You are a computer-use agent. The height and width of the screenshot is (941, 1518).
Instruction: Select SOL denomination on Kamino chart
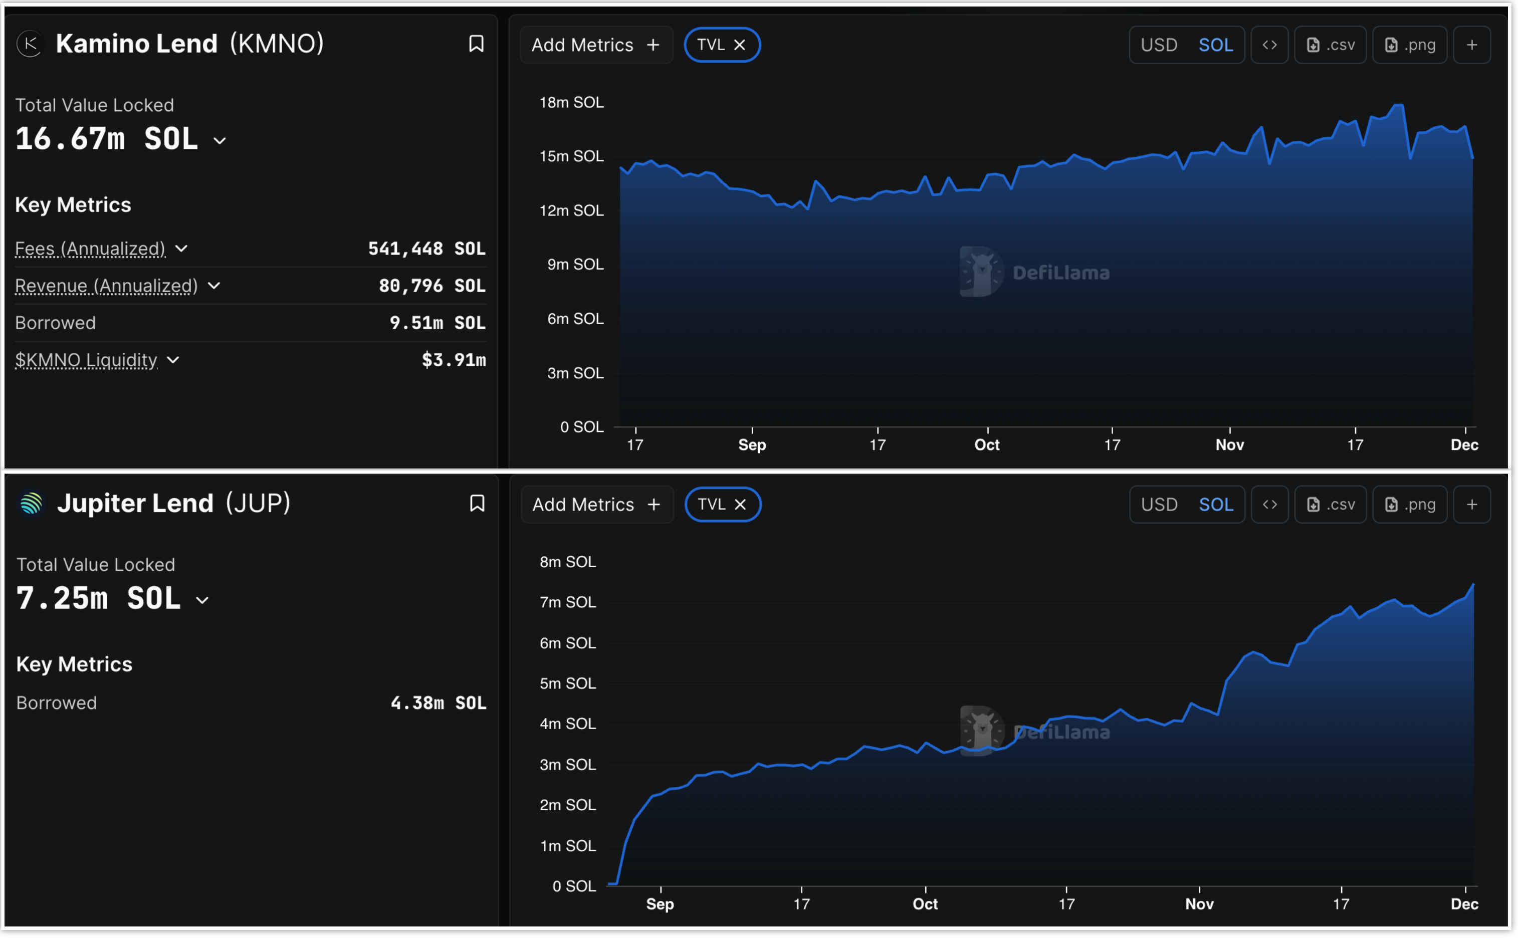[x=1215, y=45]
